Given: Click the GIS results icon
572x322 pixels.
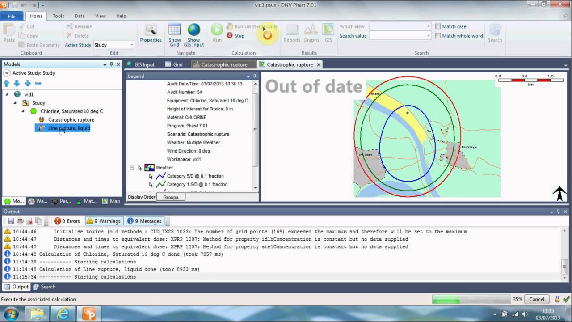Looking at the screenshot, I should [328, 30].
